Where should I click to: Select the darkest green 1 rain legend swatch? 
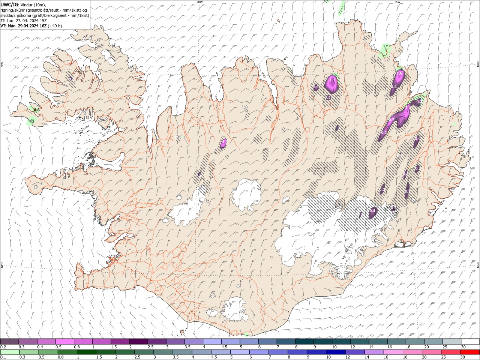coord(86,352)
